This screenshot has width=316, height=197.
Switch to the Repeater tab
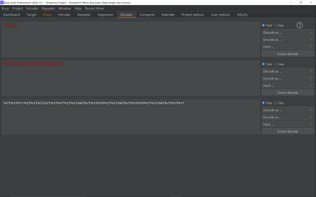coord(84,15)
